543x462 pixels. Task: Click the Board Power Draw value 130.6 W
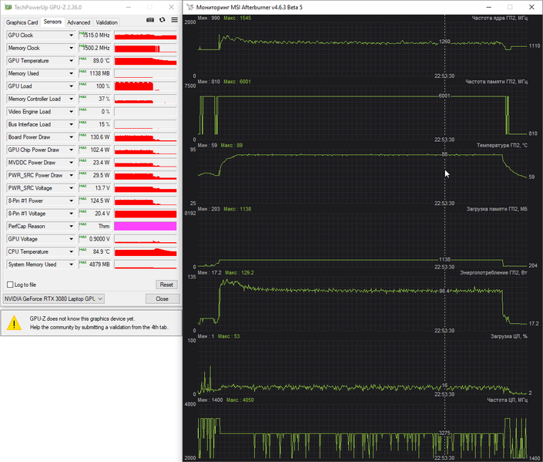click(99, 137)
